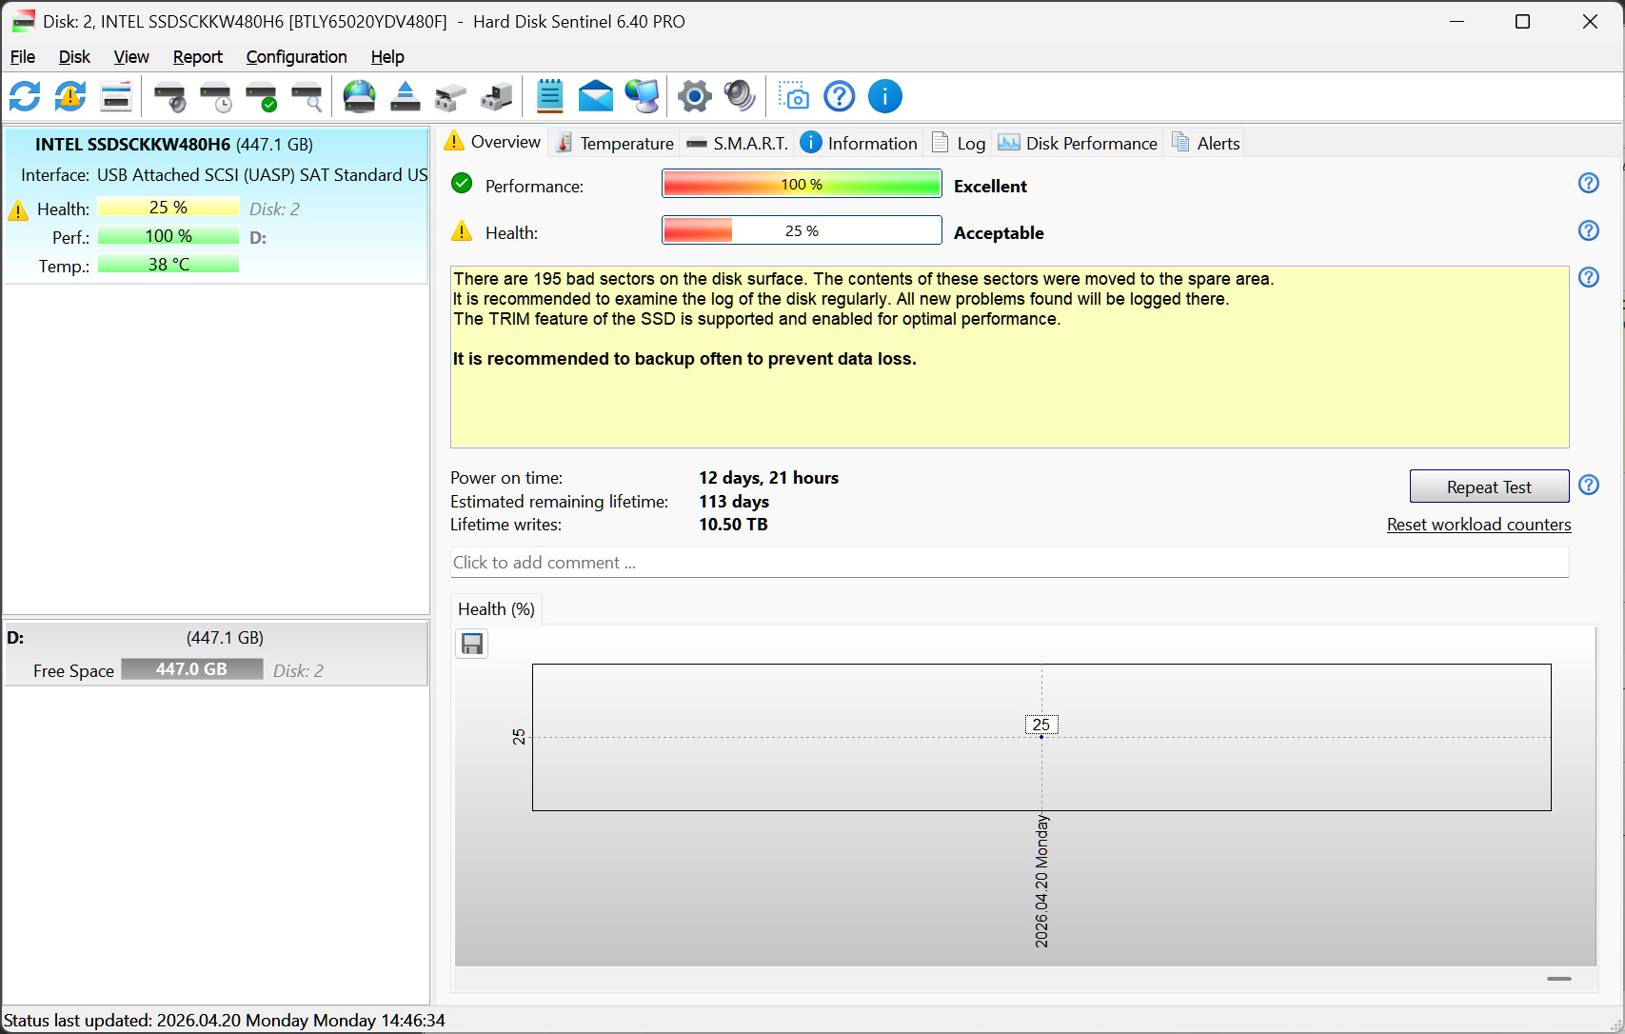The height and width of the screenshot is (1034, 1625).
Task: Open help with the toolbar question mark icon
Action: click(840, 96)
